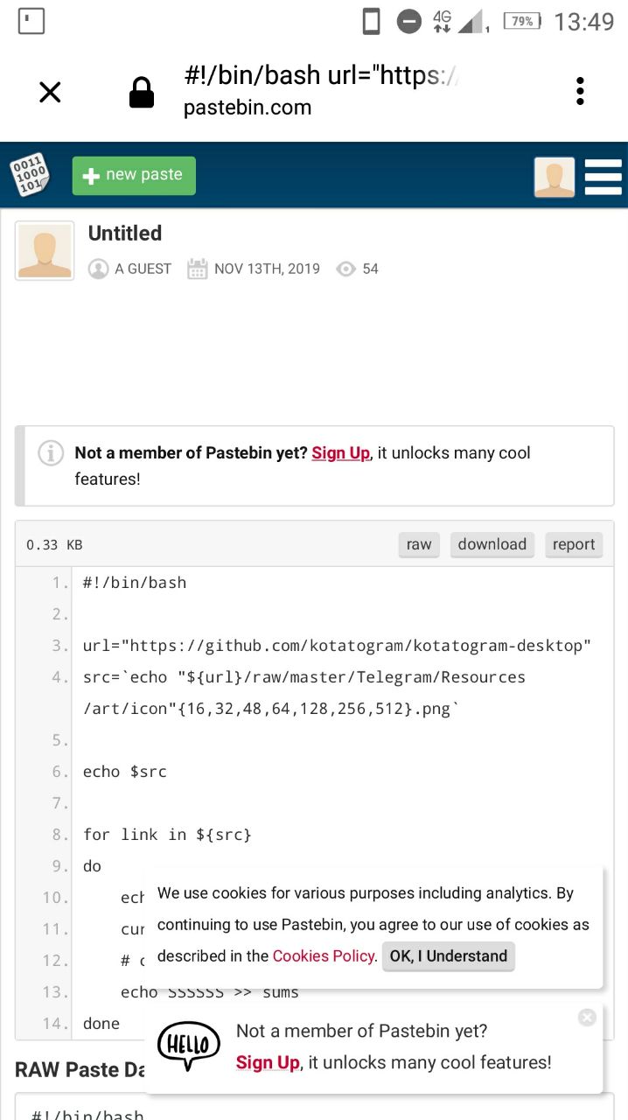
Task: Open the hamburger navigation menu
Action: (x=603, y=177)
